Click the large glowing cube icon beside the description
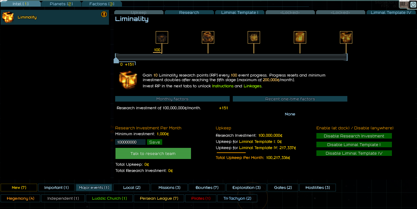This screenshot has width=417, height=209. tap(128, 80)
